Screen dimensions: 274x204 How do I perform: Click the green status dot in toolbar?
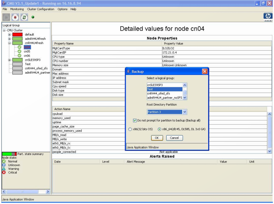click(x=33, y=17)
